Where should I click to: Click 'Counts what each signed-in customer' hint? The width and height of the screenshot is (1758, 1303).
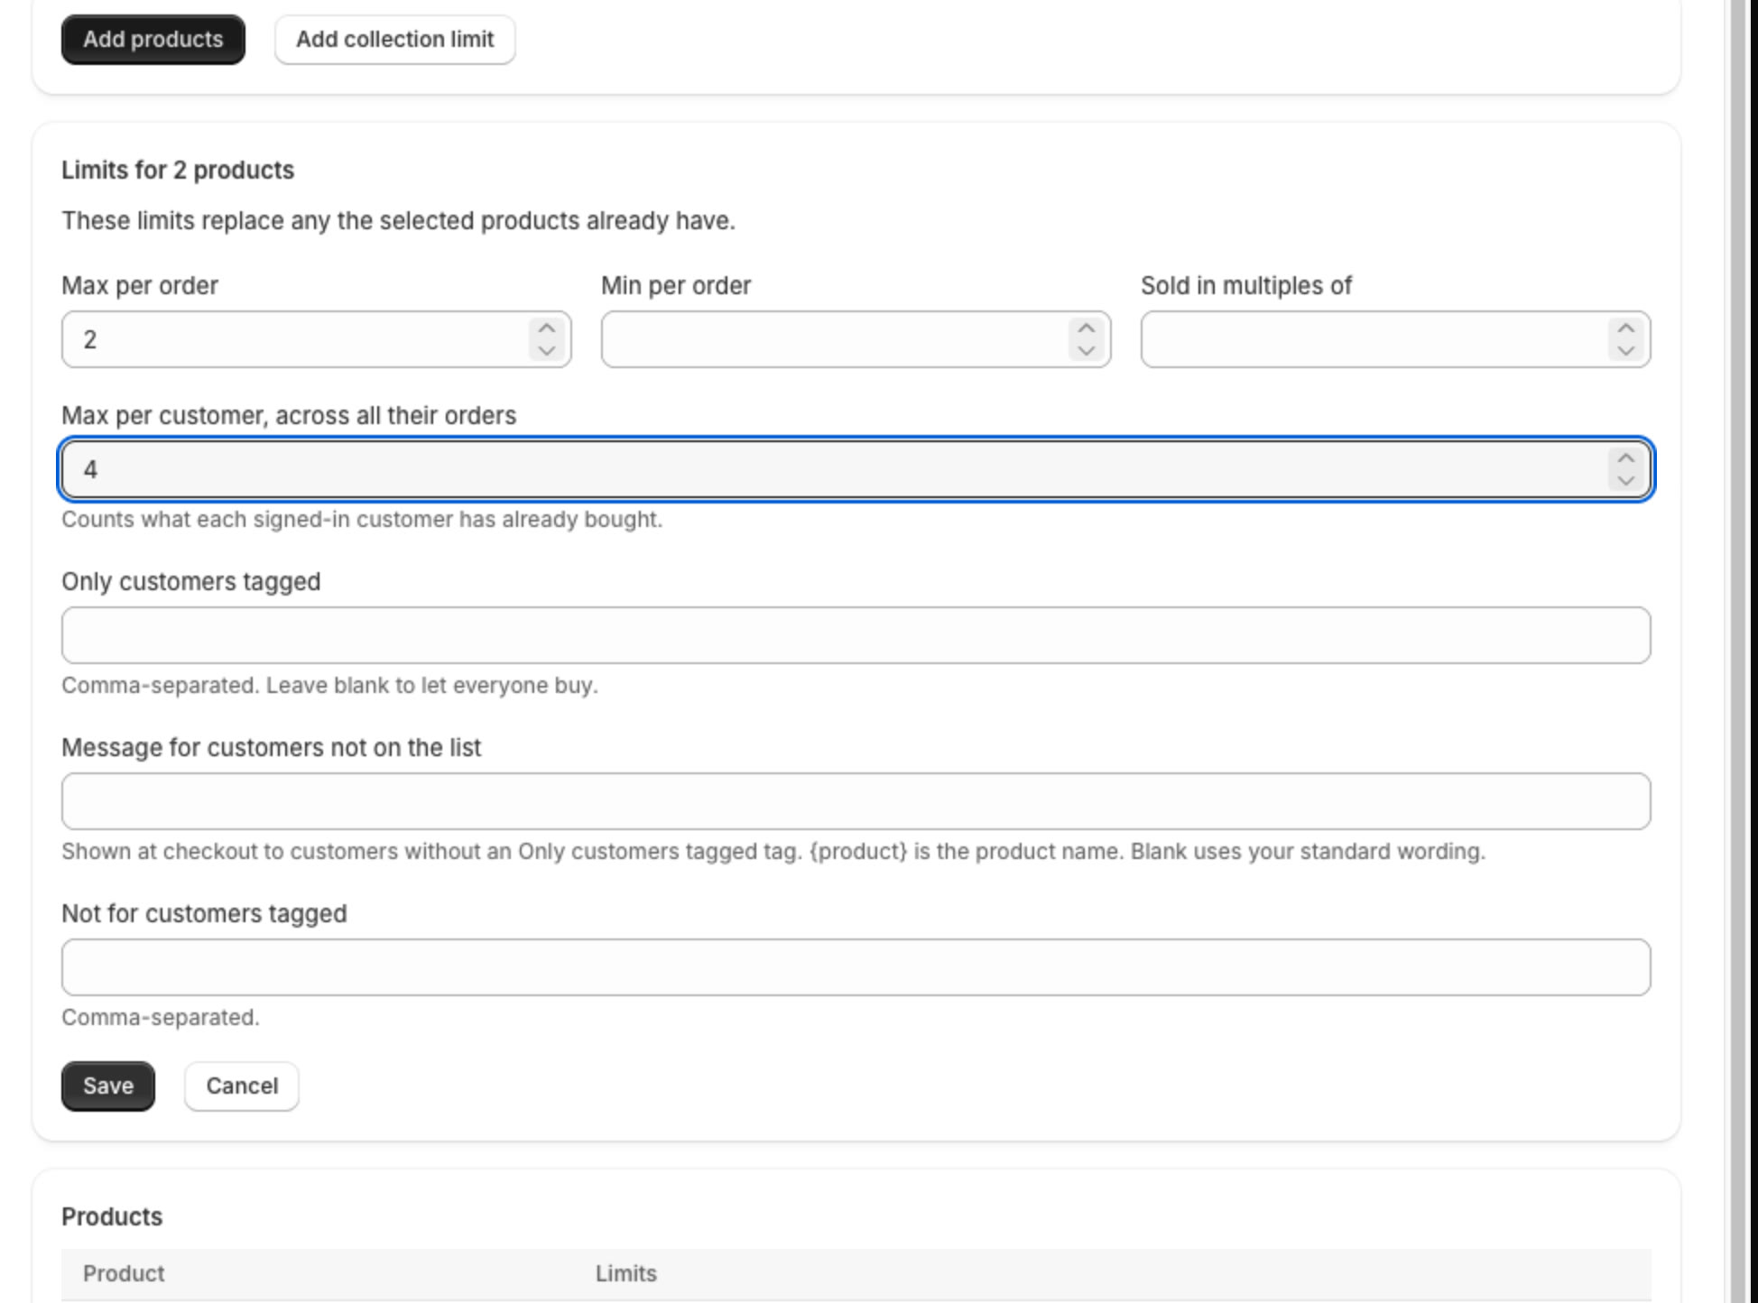pos(362,520)
